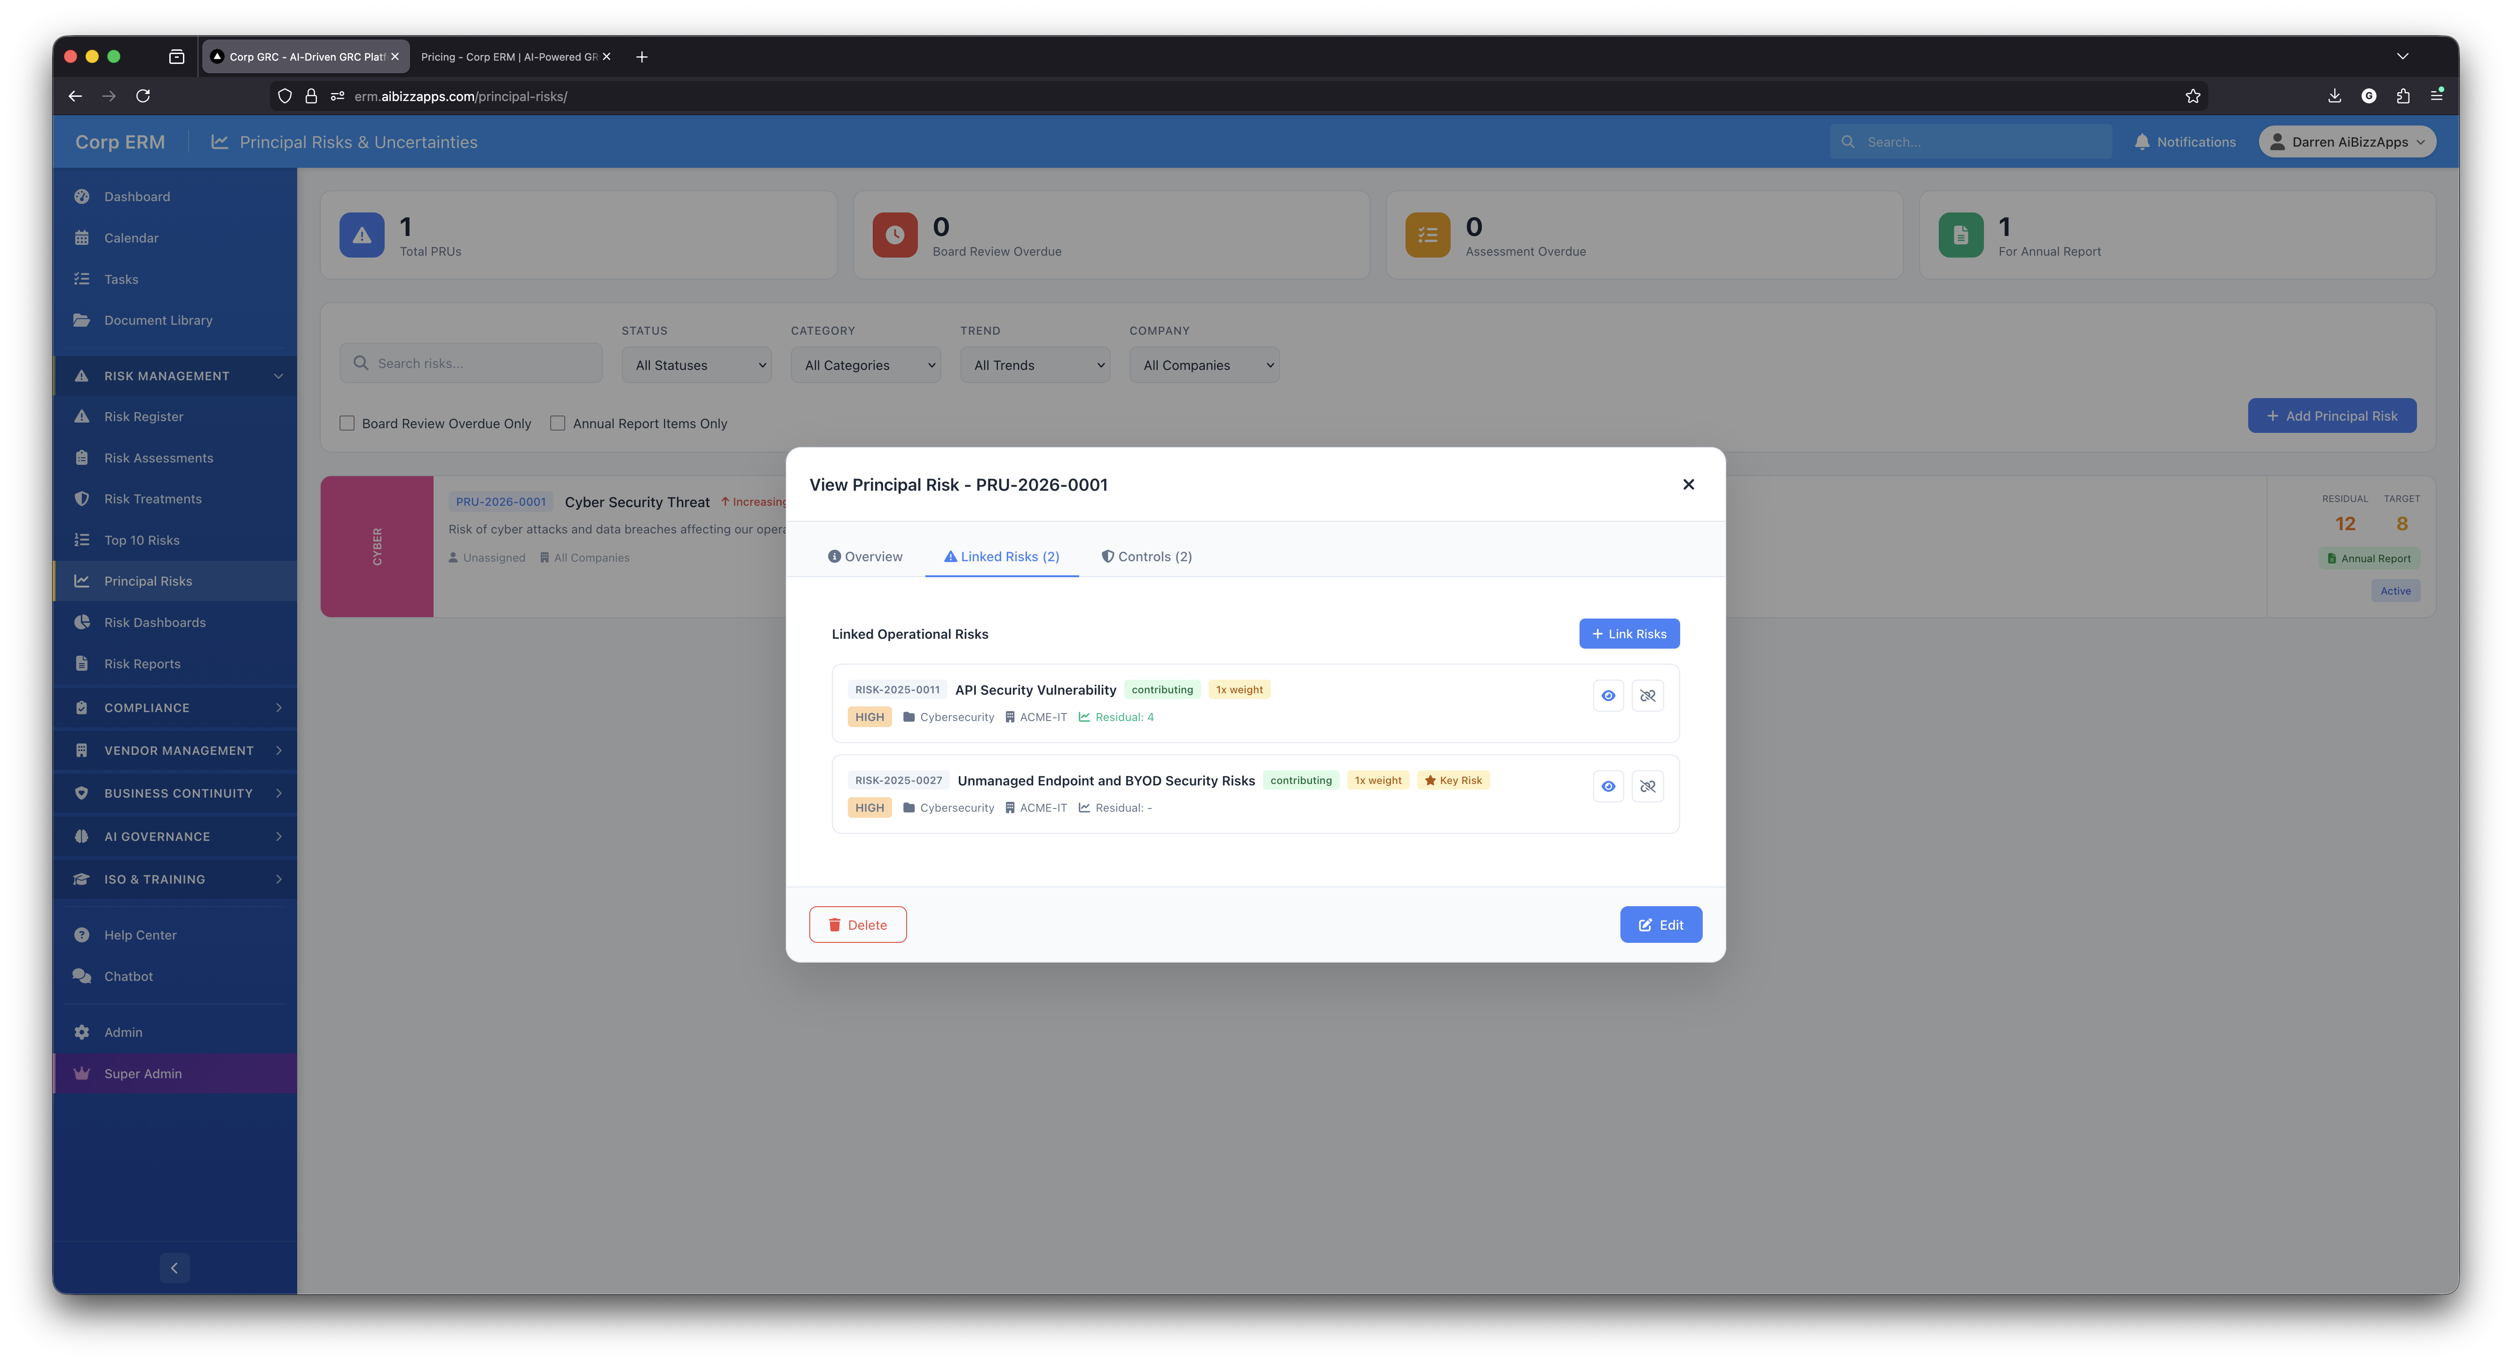Collapse the sidebar with the arrow icon

point(174,1268)
